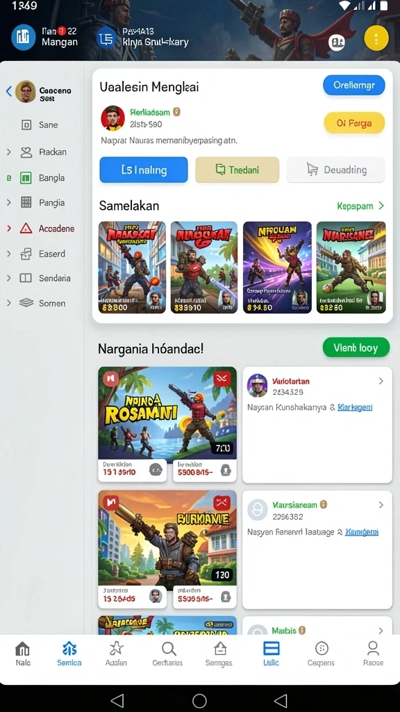Tap the white round badge icon in header

coord(337,42)
